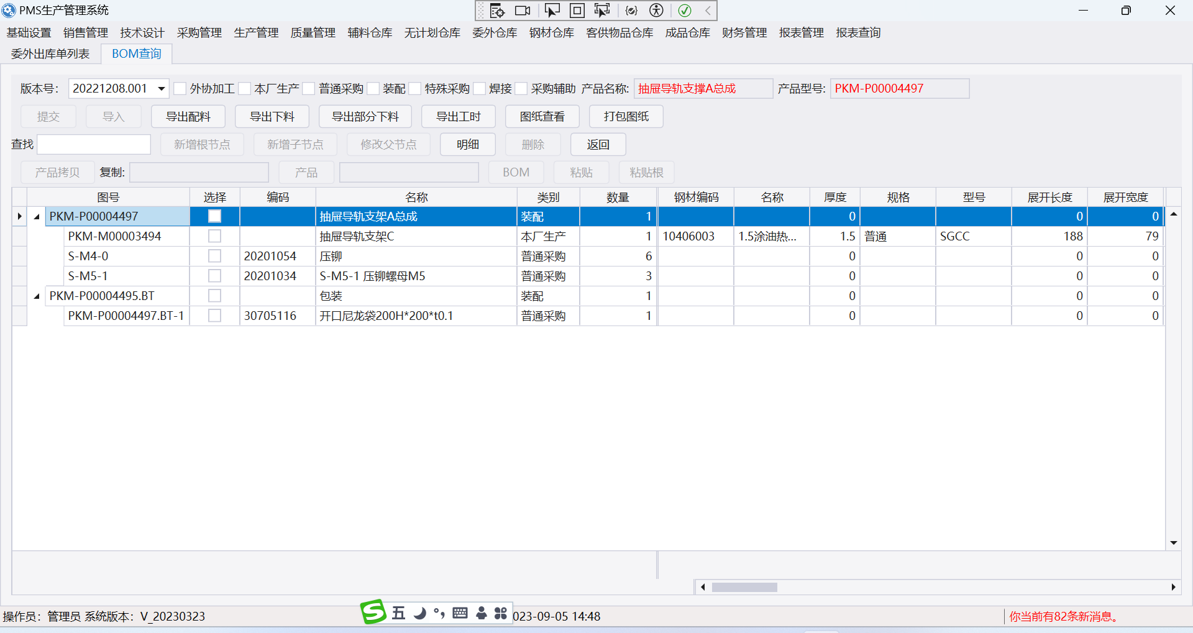1193x633 pixels.
Task: Click the horizontal scrollbar left arrow
Action: [x=702, y=587]
